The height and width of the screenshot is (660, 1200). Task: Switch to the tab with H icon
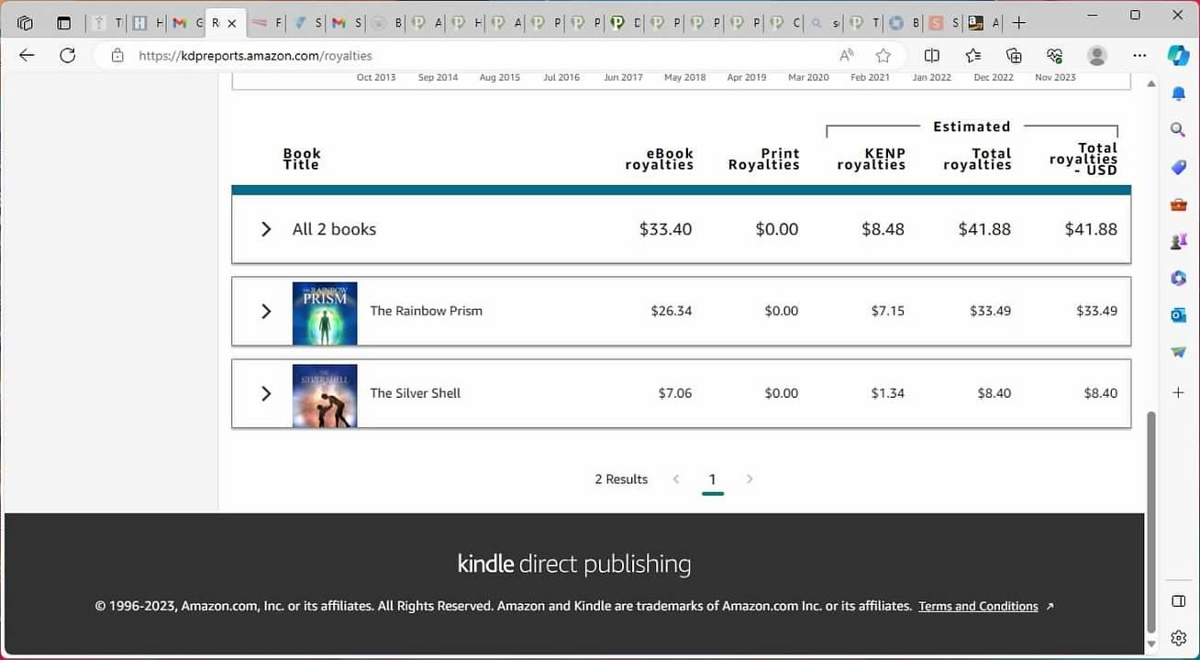(147, 23)
